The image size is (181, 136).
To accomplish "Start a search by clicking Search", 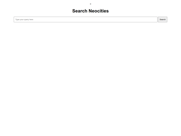I will click(163, 19).
